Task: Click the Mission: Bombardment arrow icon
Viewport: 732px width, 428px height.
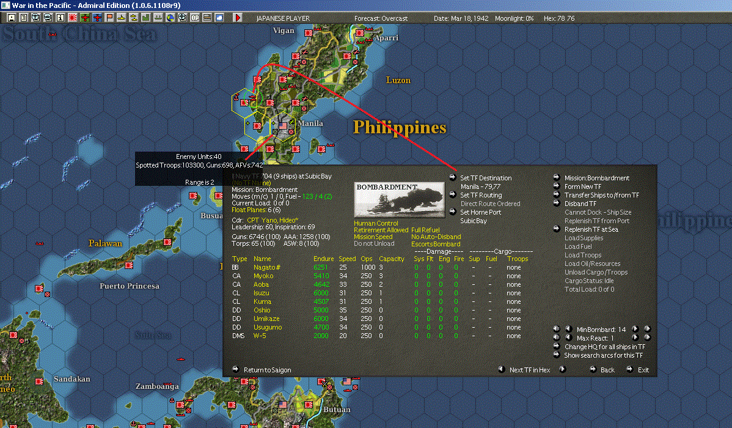Action: coord(557,177)
